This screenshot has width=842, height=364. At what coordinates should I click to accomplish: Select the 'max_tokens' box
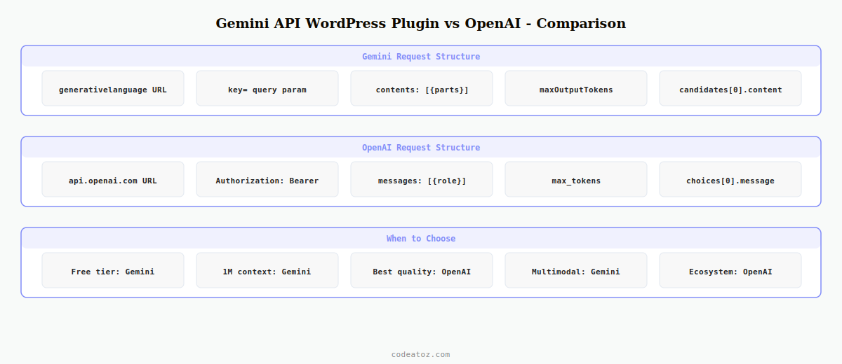pos(576,179)
